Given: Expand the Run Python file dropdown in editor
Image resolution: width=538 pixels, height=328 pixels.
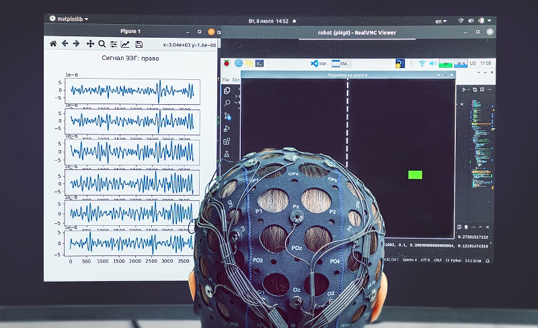Looking at the screenshot, I should 470,89.
